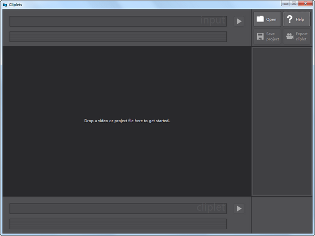Click the Cliplets title bar text
315x236 pixels.
[x=16, y=4]
